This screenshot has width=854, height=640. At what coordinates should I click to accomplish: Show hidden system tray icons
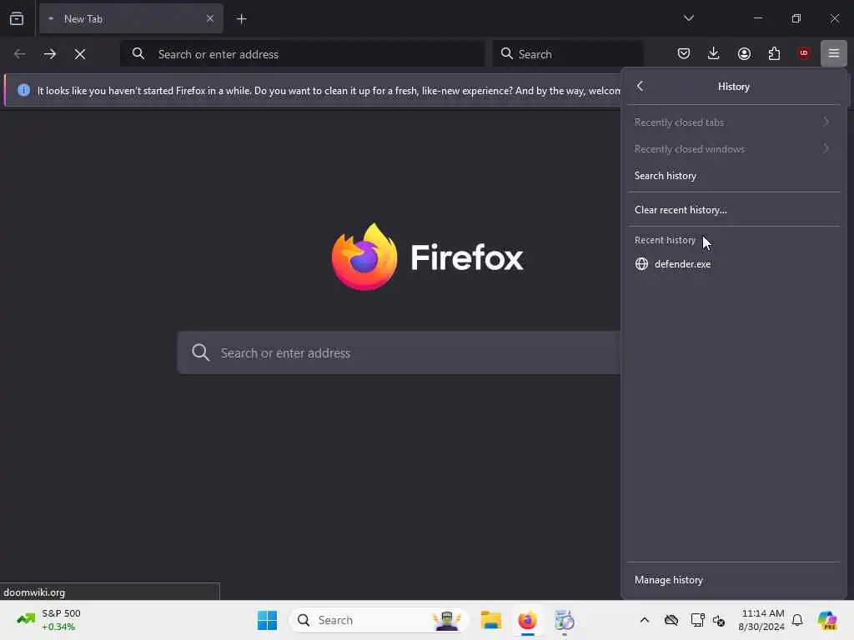[645, 620]
